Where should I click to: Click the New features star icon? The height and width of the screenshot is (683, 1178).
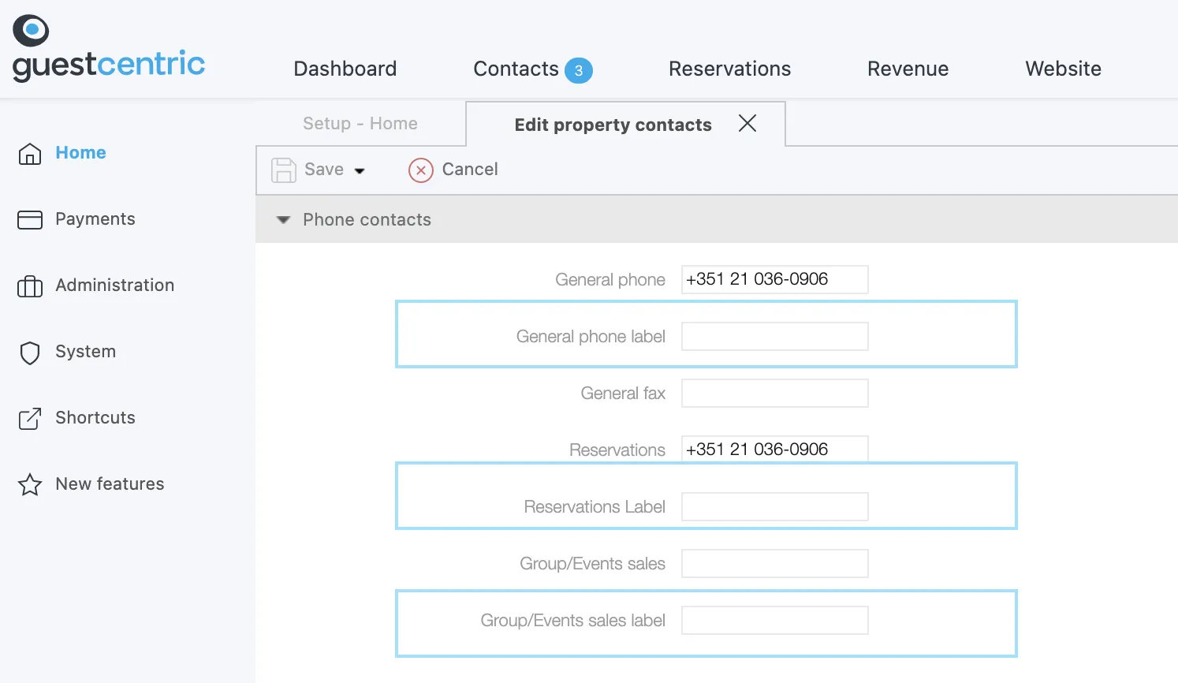pos(30,484)
